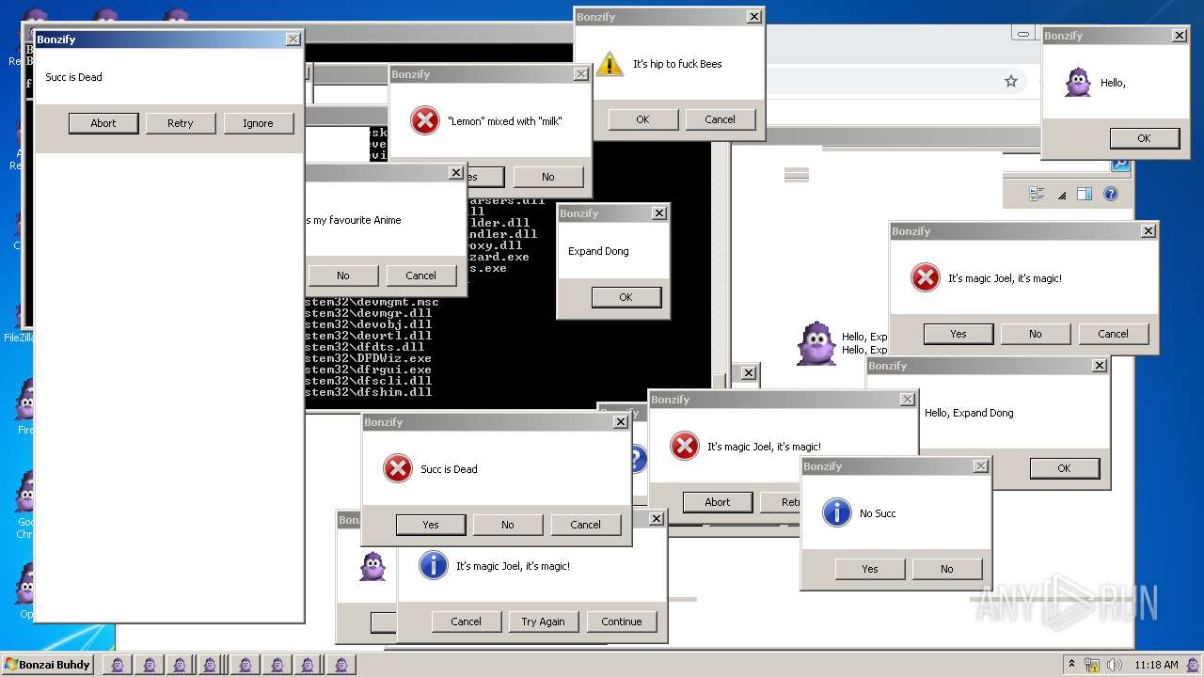Choose Retry in the large "Succ is Dead" dialog
The width and height of the screenshot is (1204, 677).
tap(181, 123)
